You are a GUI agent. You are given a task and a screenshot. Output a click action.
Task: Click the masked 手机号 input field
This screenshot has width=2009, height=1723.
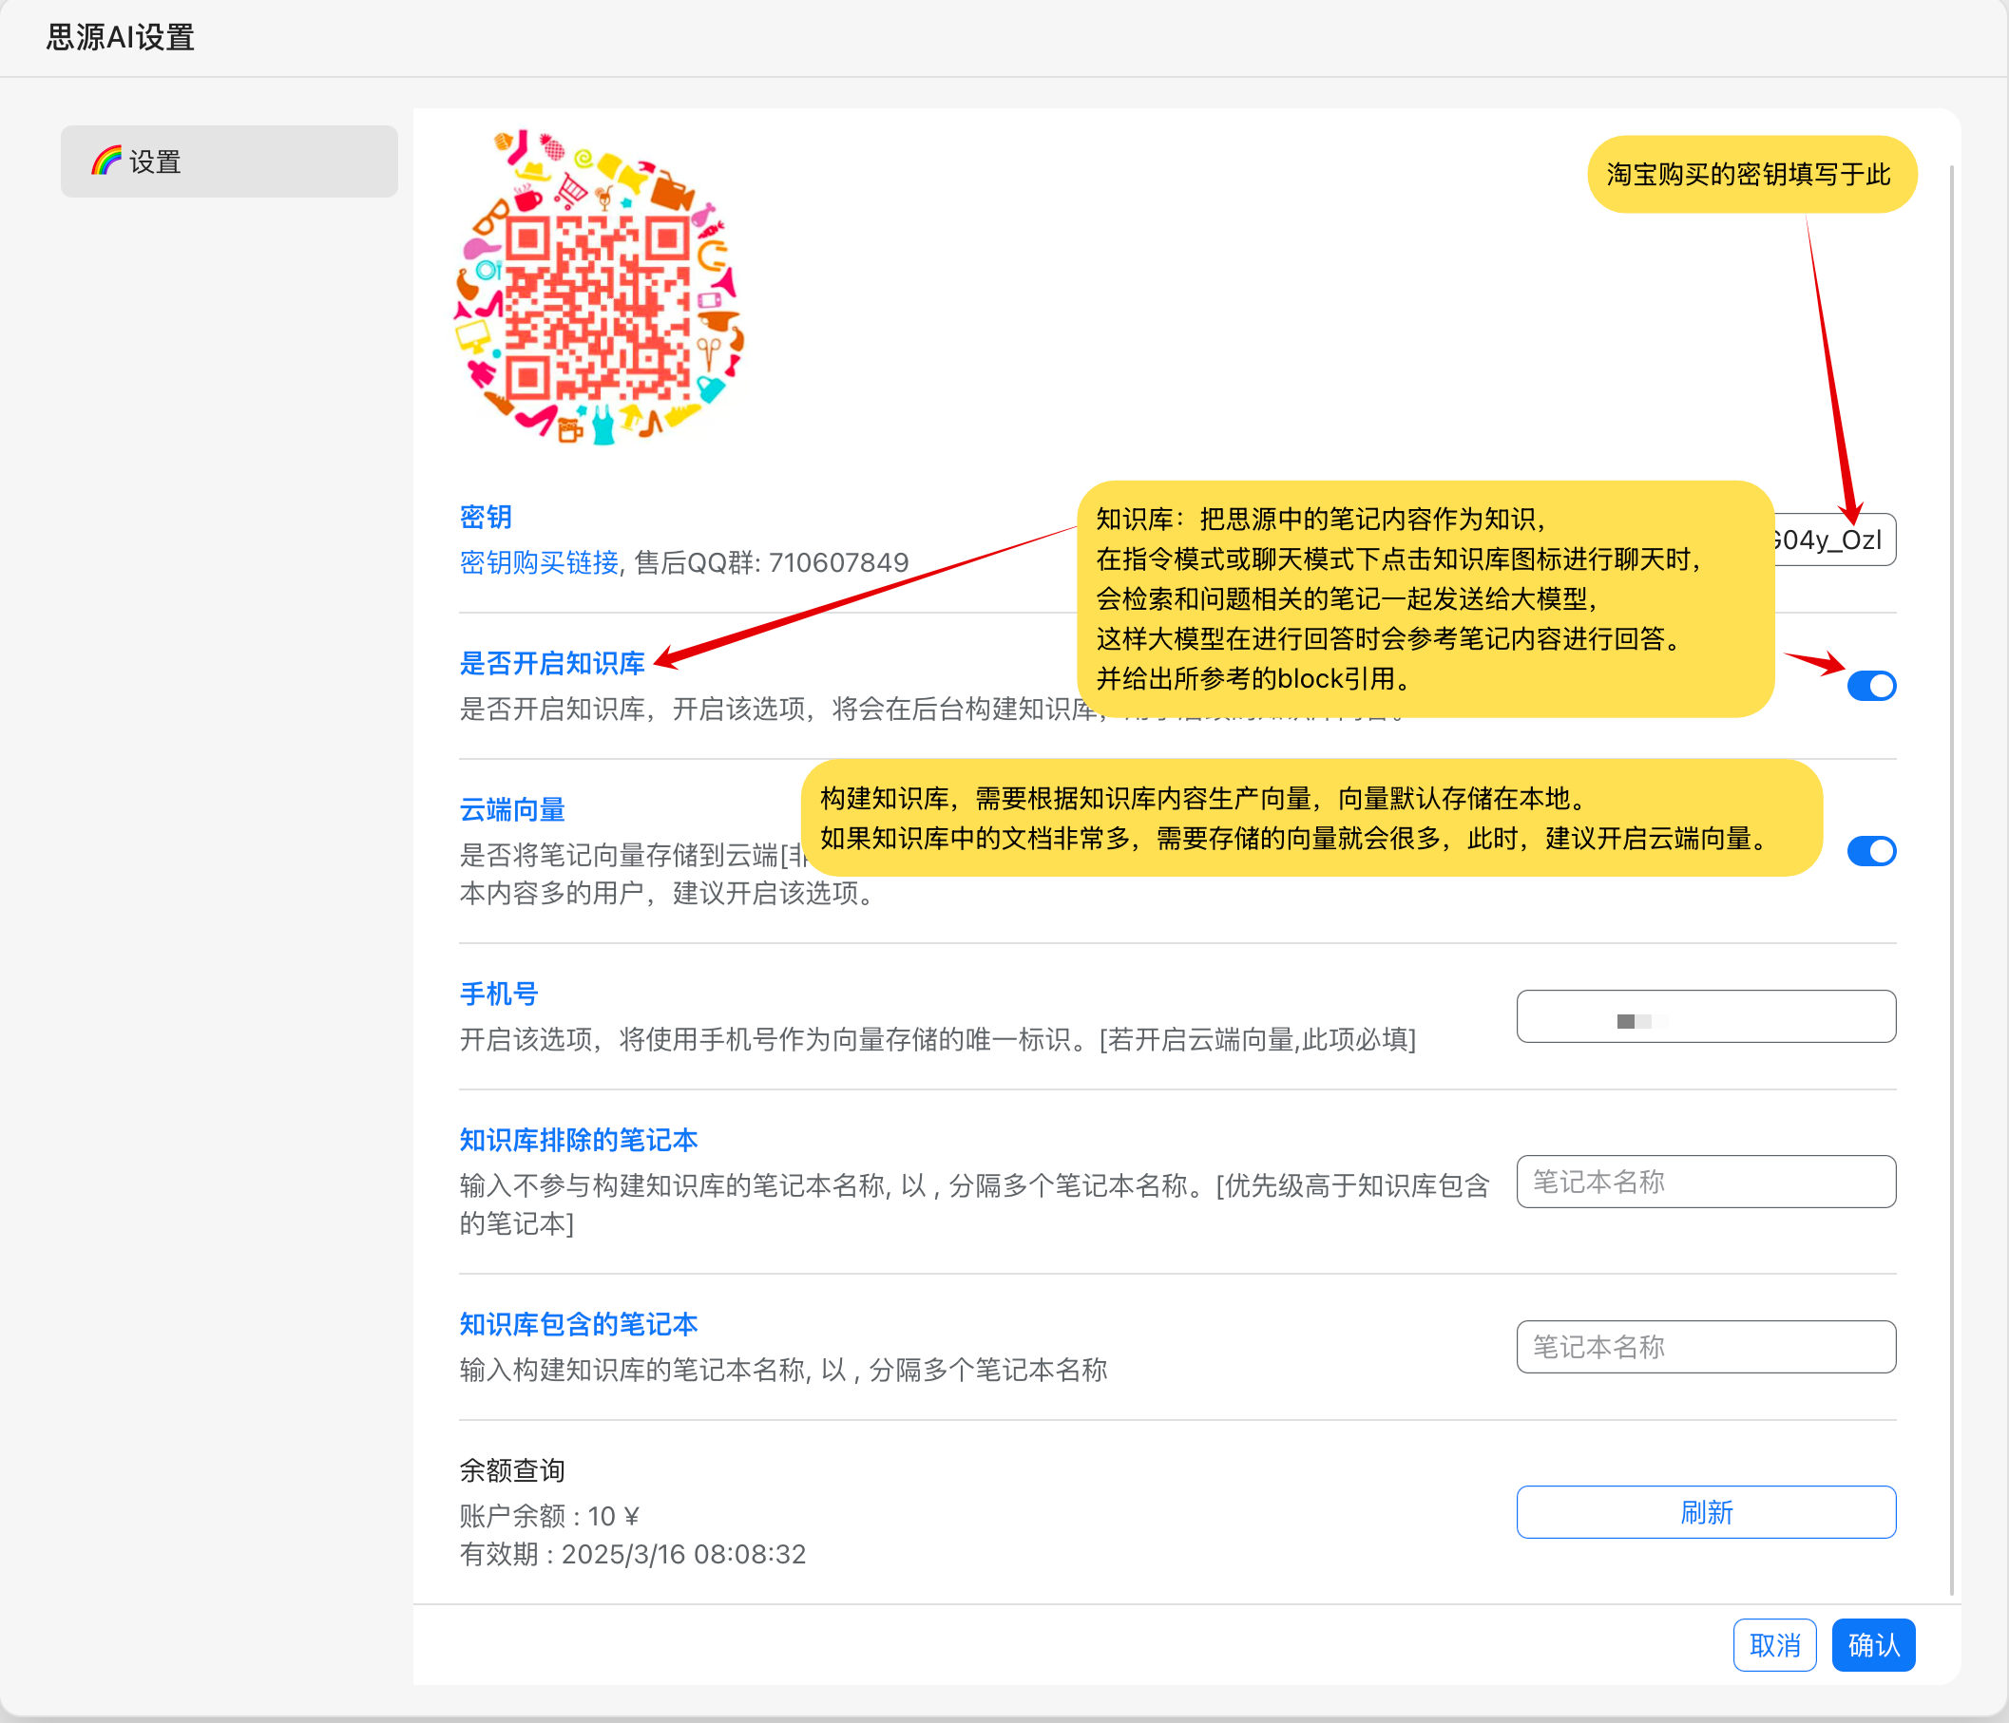click(x=1706, y=1016)
